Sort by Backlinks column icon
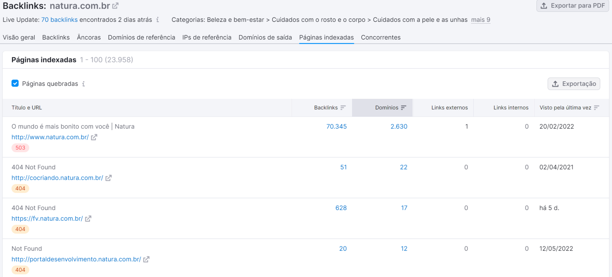This screenshot has height=277, width=612. pos(343,108)
